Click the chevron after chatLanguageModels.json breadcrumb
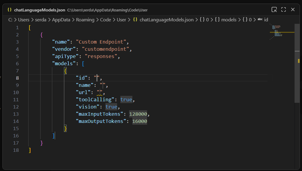Screen dimensions: 302x171 [196, 20]
